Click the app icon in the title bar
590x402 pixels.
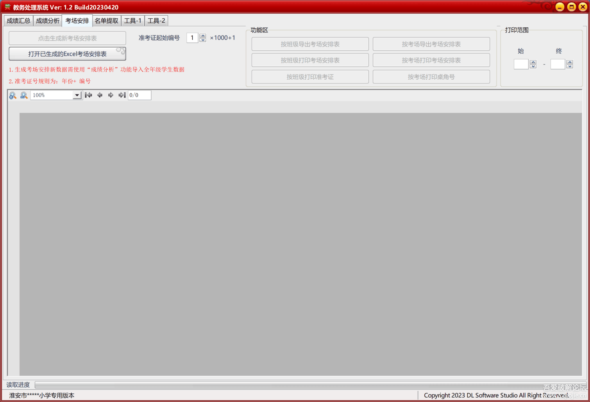click(7, 7)
